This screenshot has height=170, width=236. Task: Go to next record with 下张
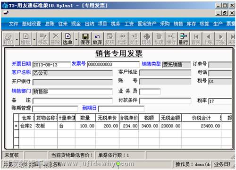pos(220,39)
